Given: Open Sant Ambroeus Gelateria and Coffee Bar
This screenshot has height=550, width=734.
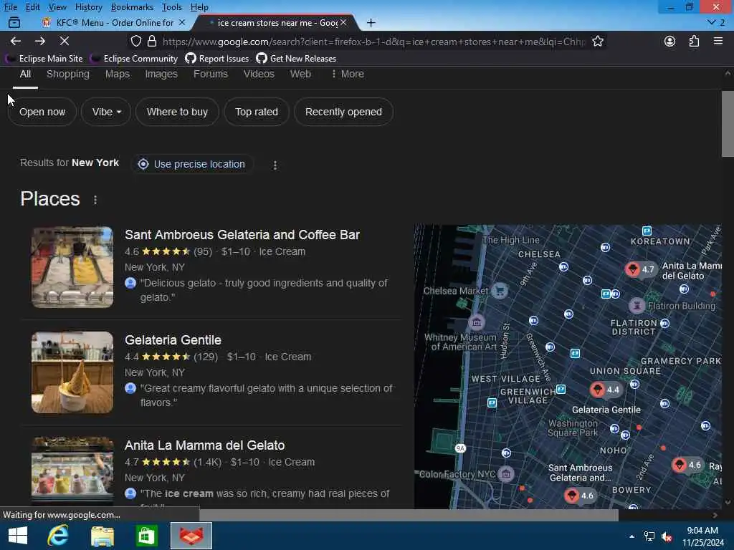Looking at the screenshot, I should click(242, 235).
